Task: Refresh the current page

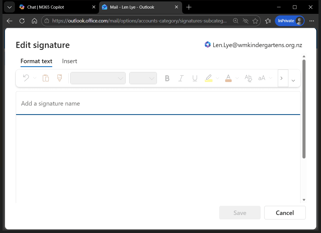Action: pos(22,21)
